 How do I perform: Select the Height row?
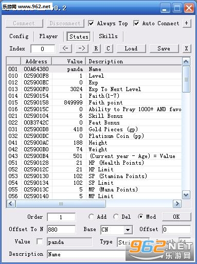click(94, 143)
